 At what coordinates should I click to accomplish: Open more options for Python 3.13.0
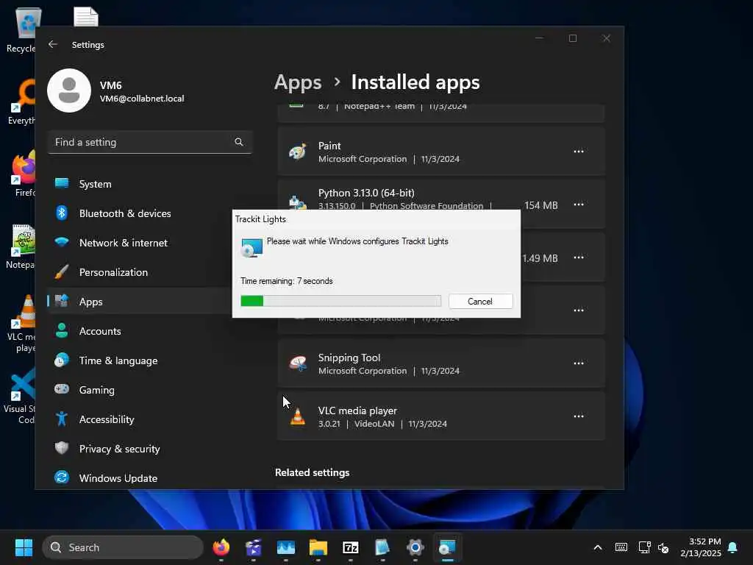(x=579, y=205)
